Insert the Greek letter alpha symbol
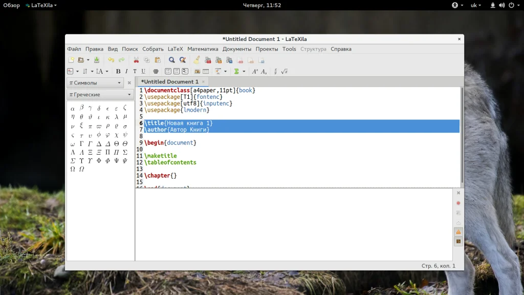The image size is (524, 295). pyautogui.click(x=73, y=108)
